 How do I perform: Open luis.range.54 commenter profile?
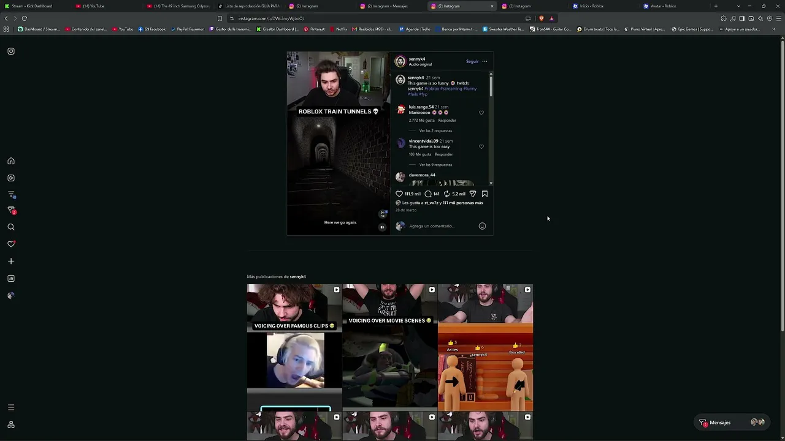coord(421,107)
